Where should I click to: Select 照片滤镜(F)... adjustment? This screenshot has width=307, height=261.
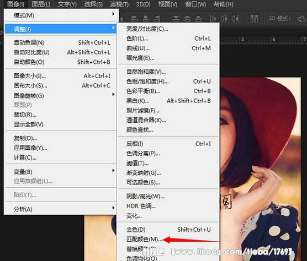click(x=168, y=111)
